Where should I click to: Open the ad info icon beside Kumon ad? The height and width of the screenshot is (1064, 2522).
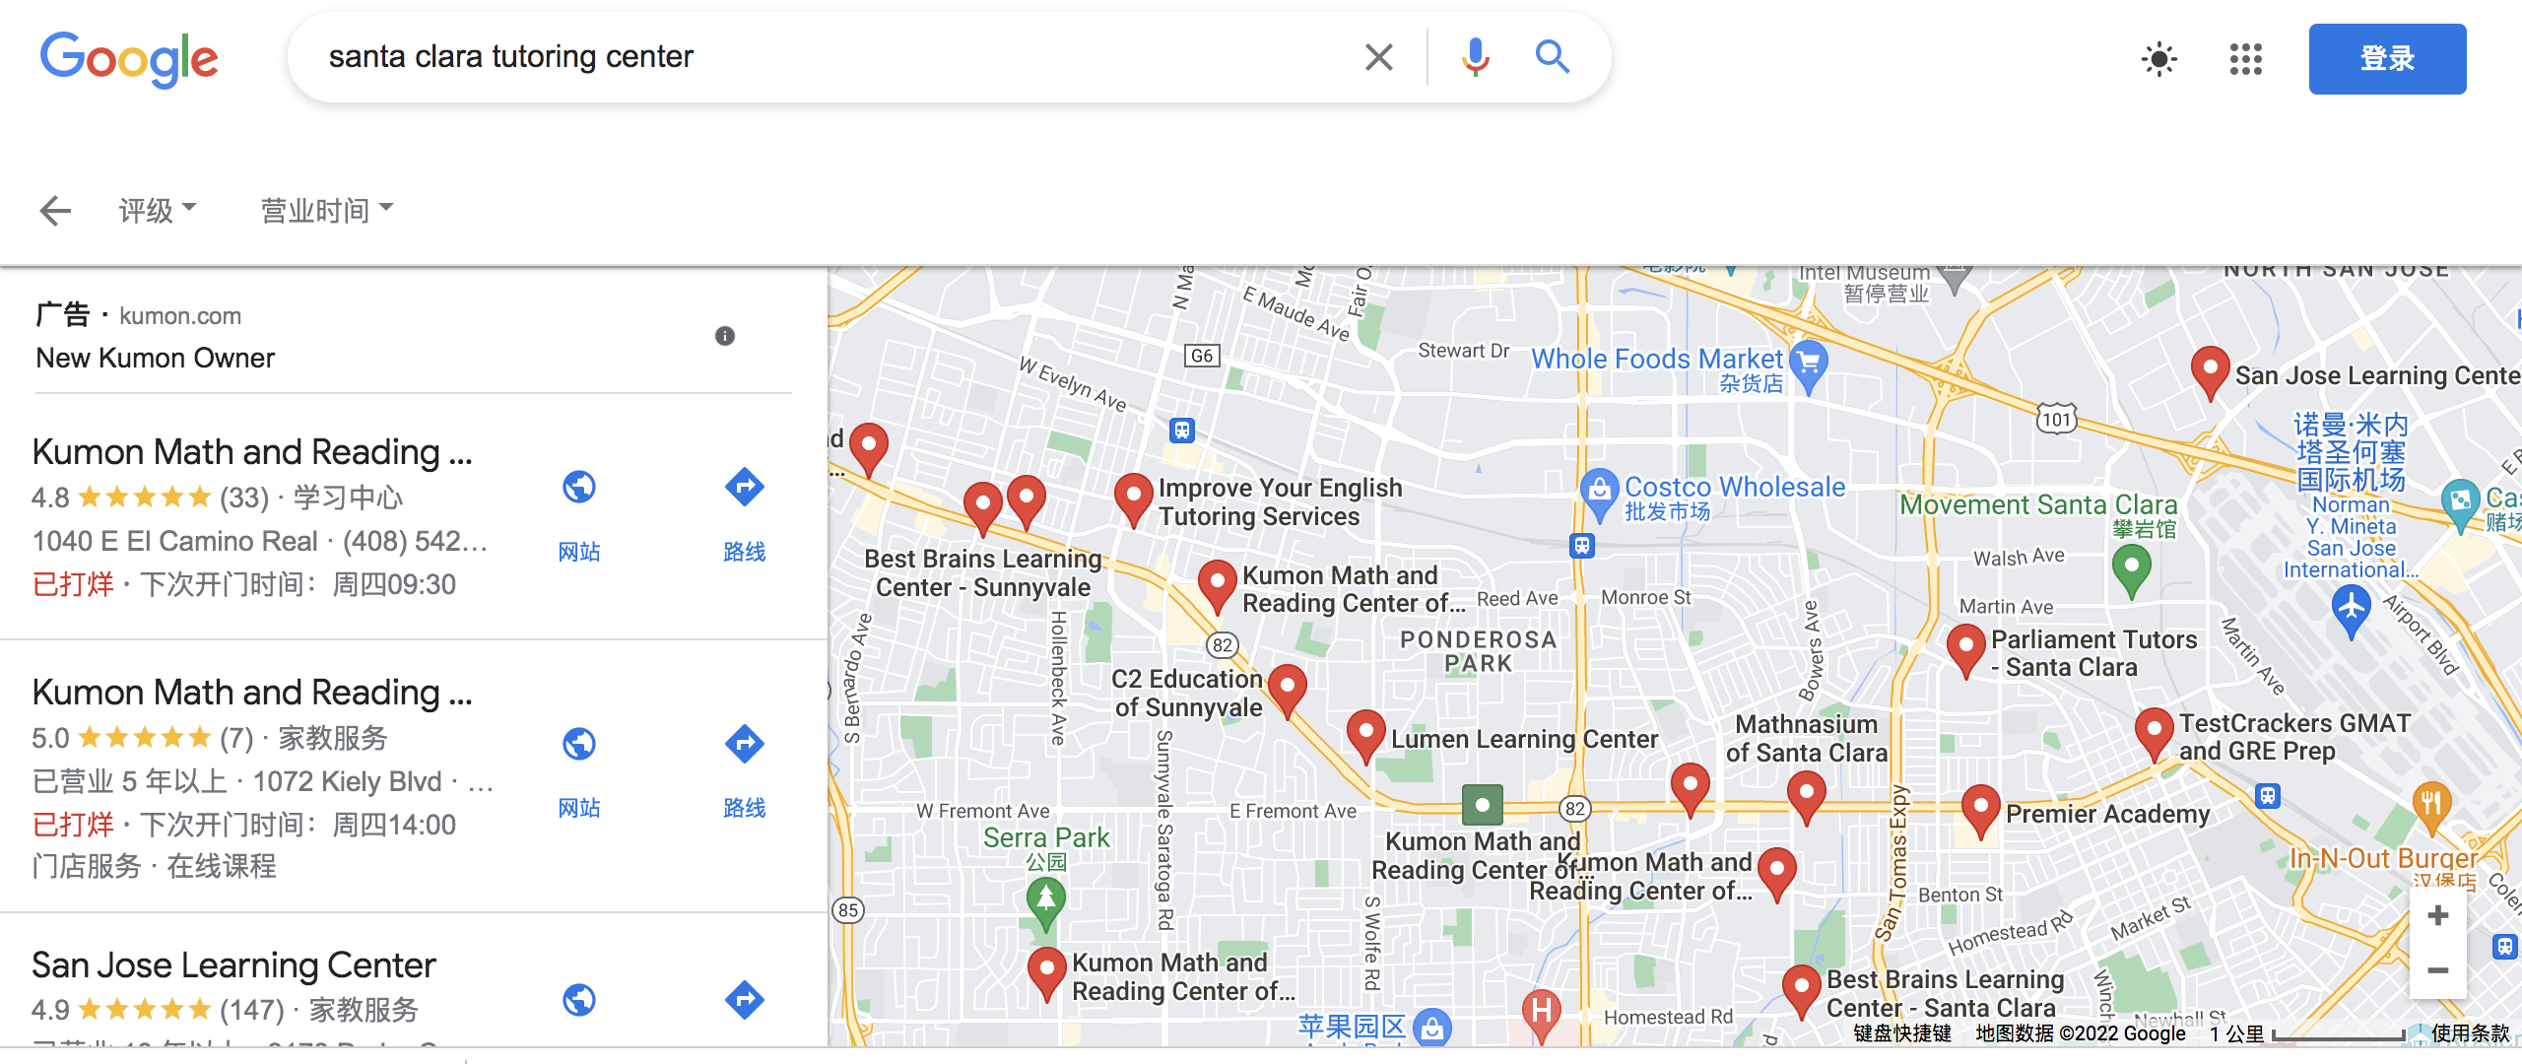724,336
